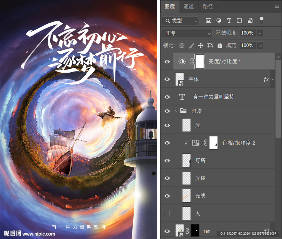Viewport: 282px width, 239px height.
Task: Click the ren smart object thumbnail
Action: (180, 230)
